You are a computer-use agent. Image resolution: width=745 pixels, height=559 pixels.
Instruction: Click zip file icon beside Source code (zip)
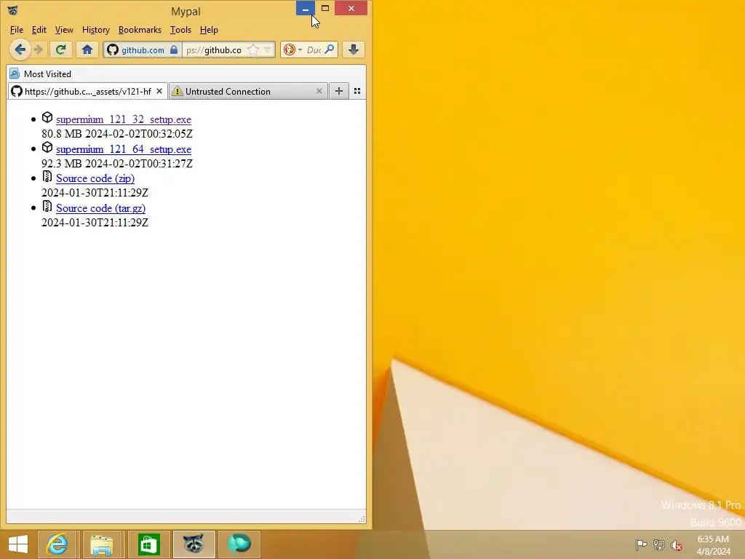pos(47,176)
